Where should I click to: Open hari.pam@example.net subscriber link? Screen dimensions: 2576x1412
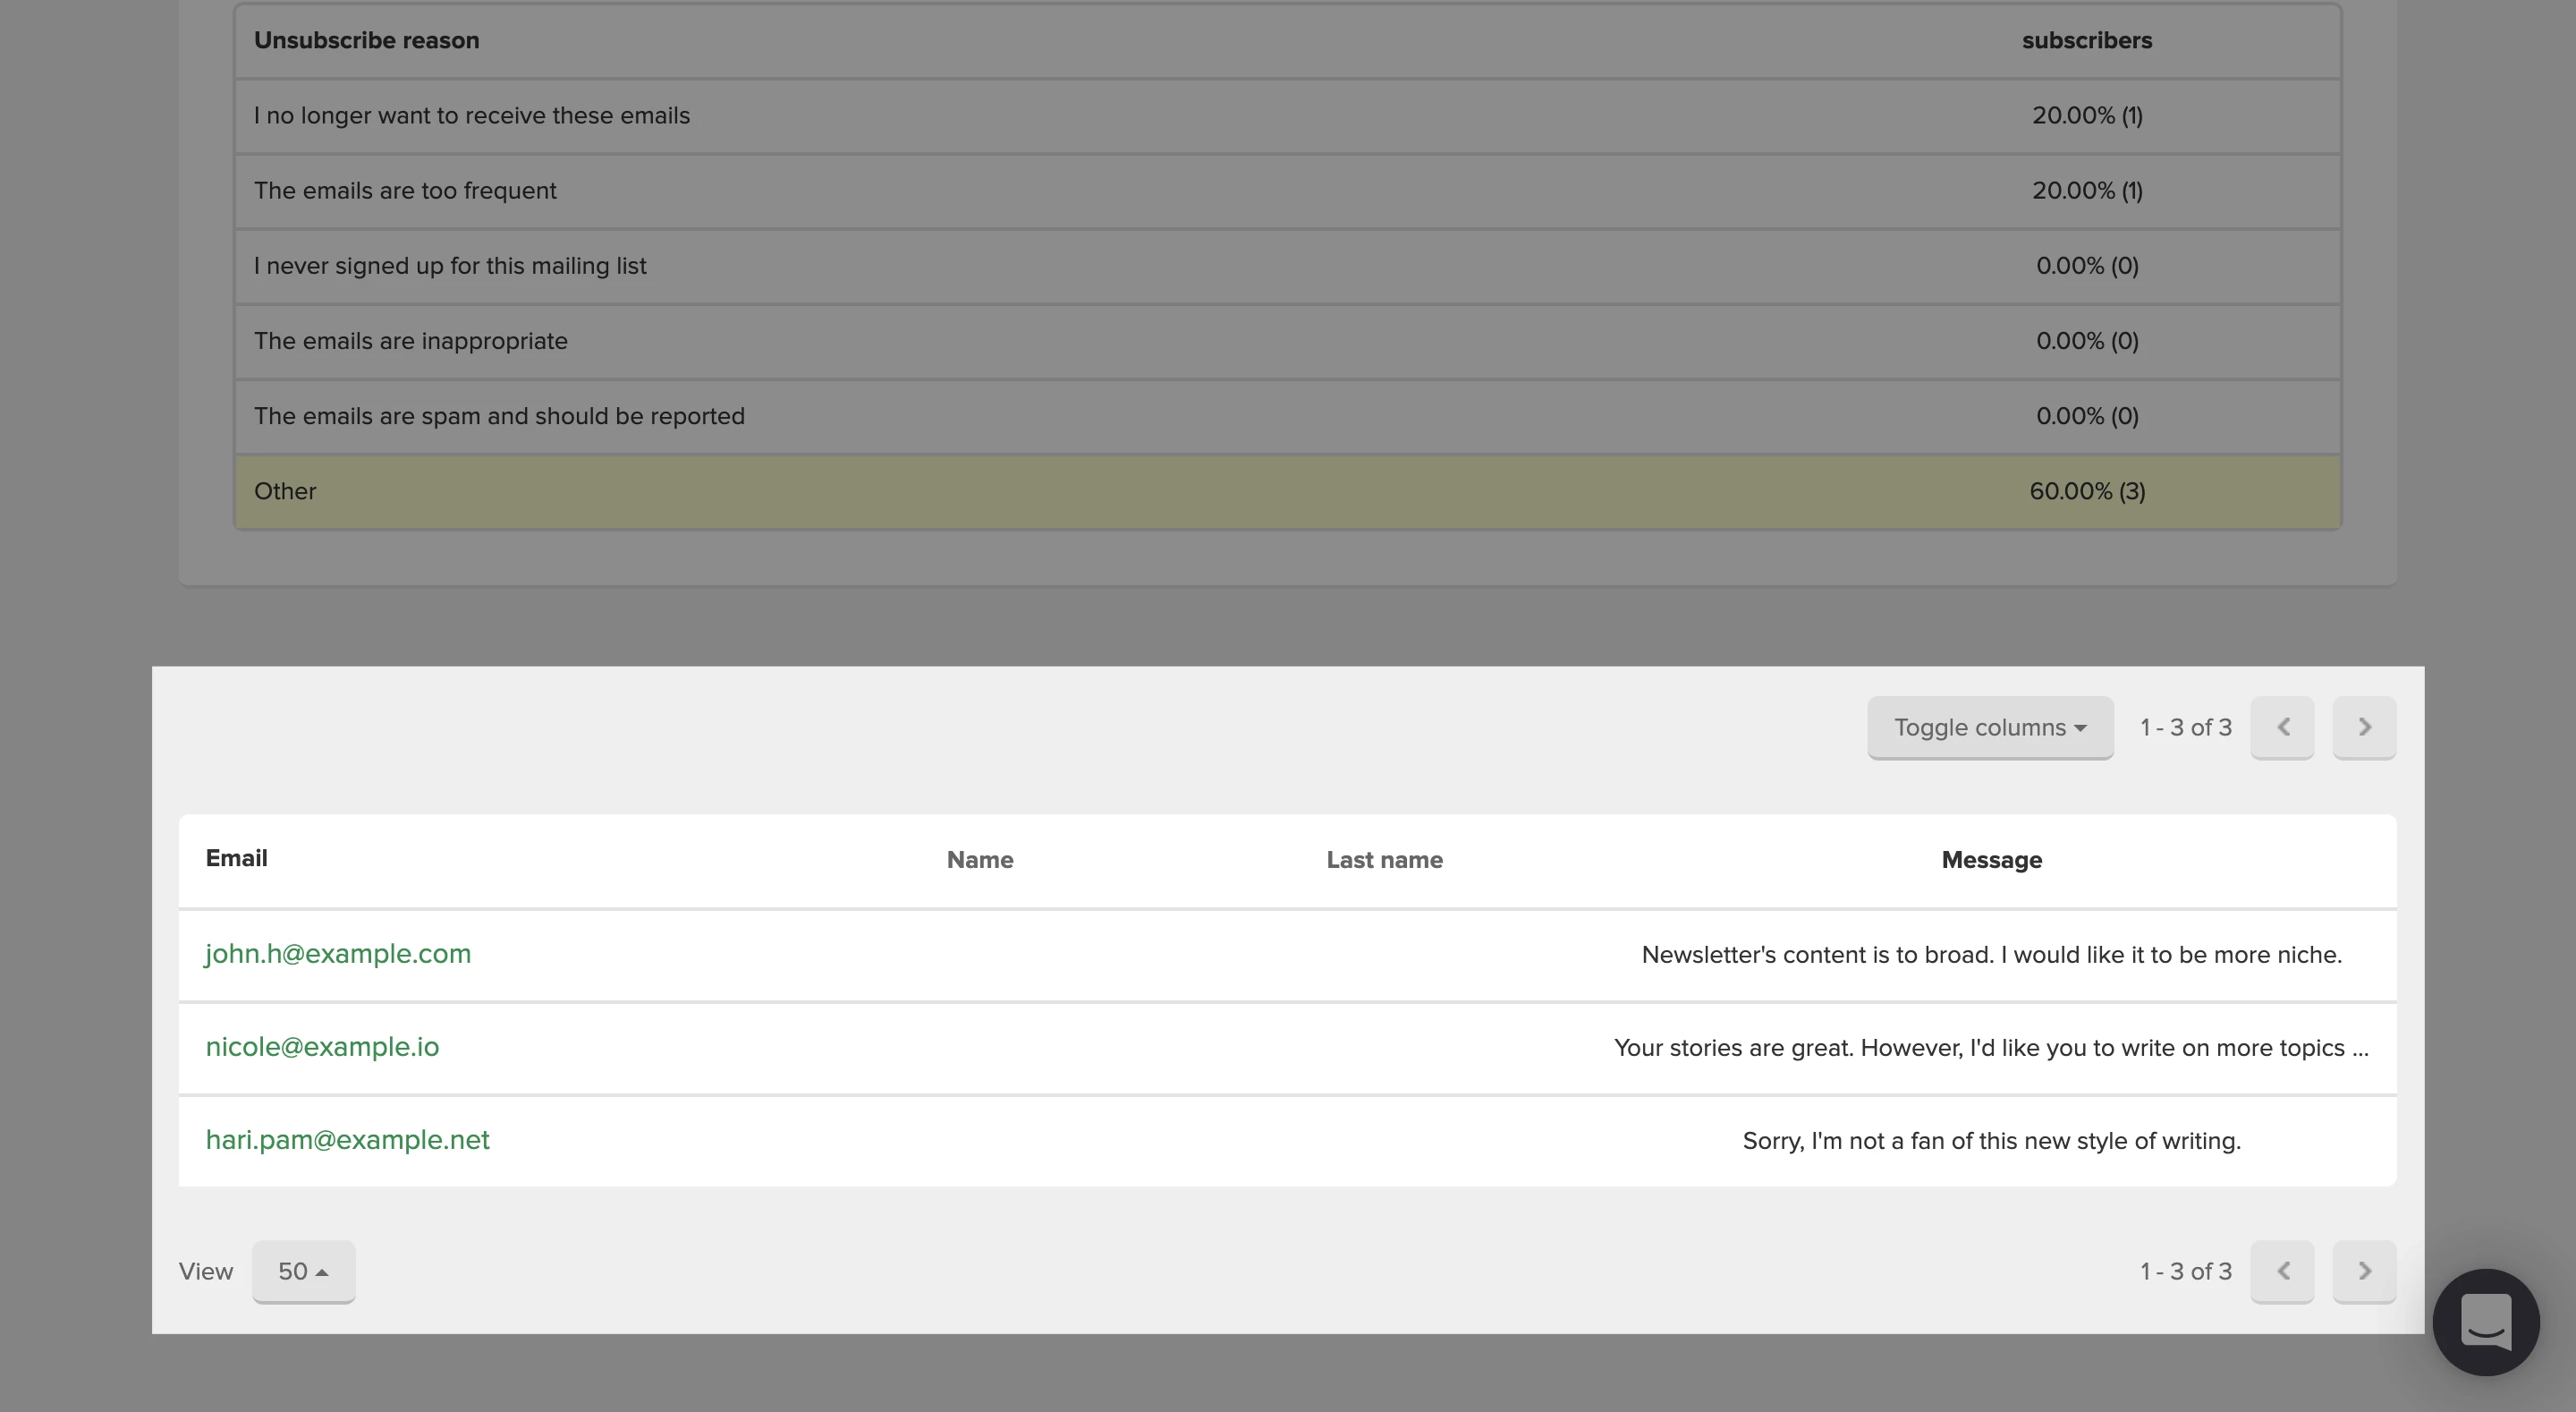[347, 1140]
